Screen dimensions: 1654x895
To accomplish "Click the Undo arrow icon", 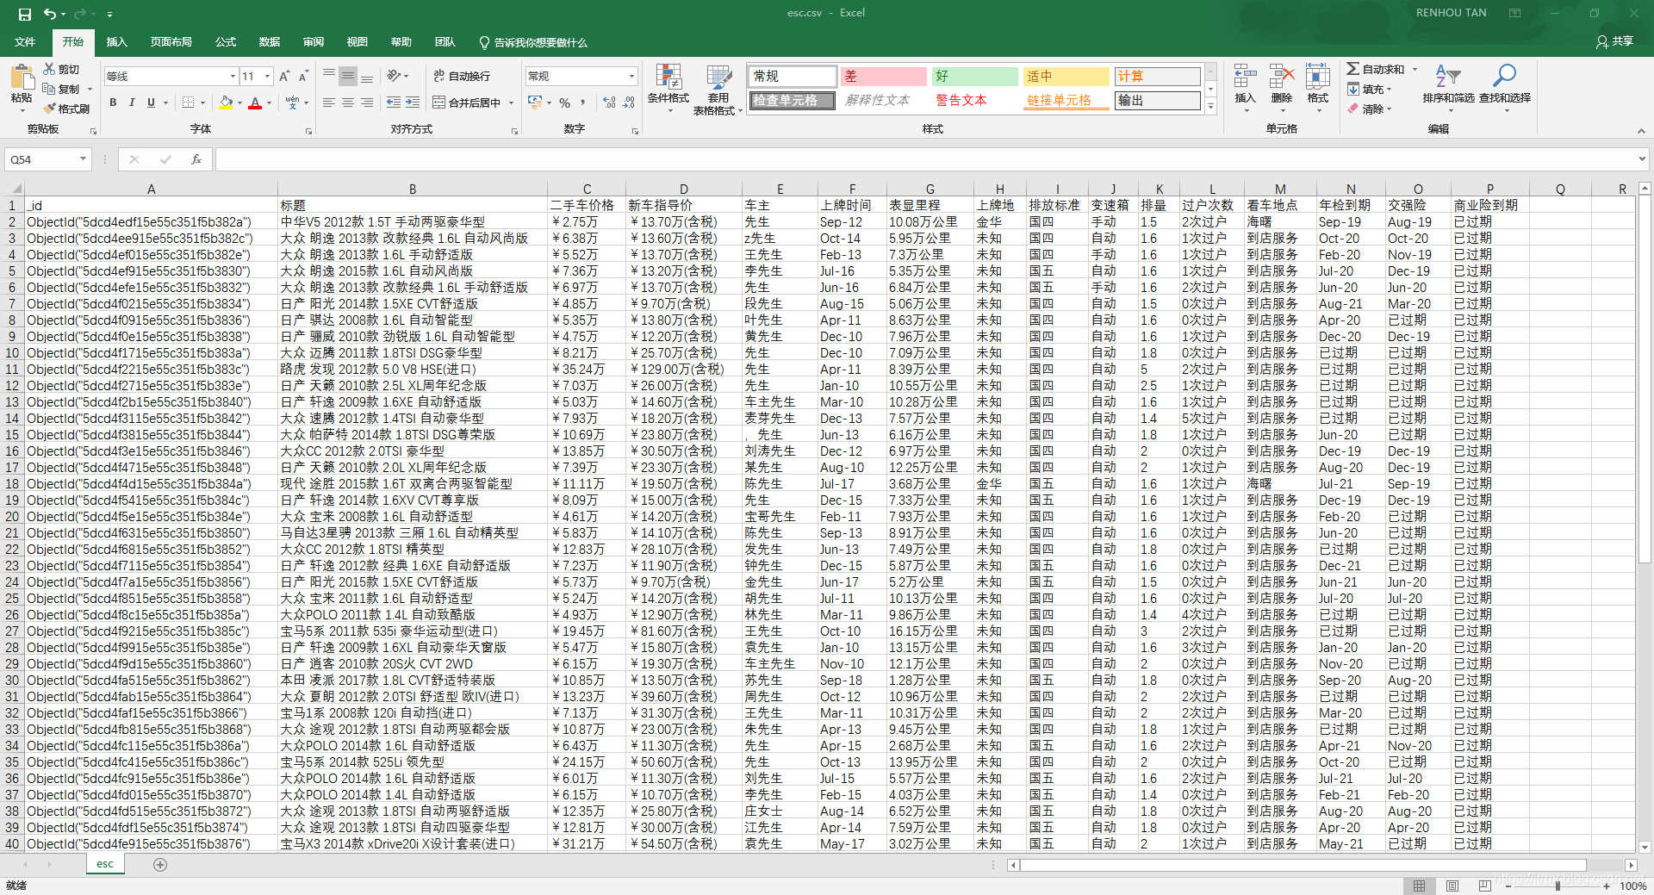I will tap(50, 14).
